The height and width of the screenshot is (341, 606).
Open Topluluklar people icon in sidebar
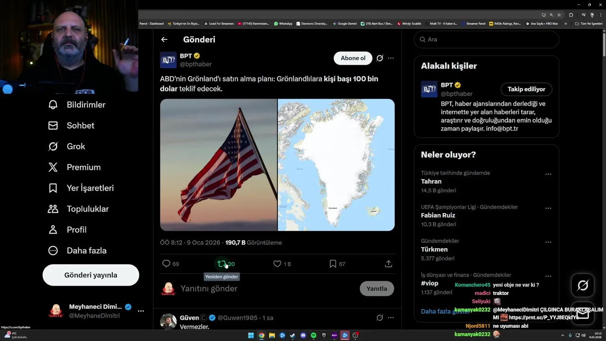pos(53,209)
